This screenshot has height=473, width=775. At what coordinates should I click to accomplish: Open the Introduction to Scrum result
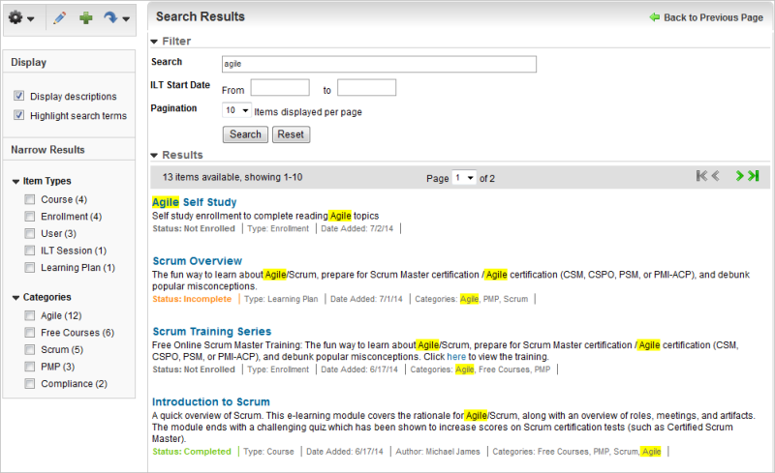coord(211,401)
